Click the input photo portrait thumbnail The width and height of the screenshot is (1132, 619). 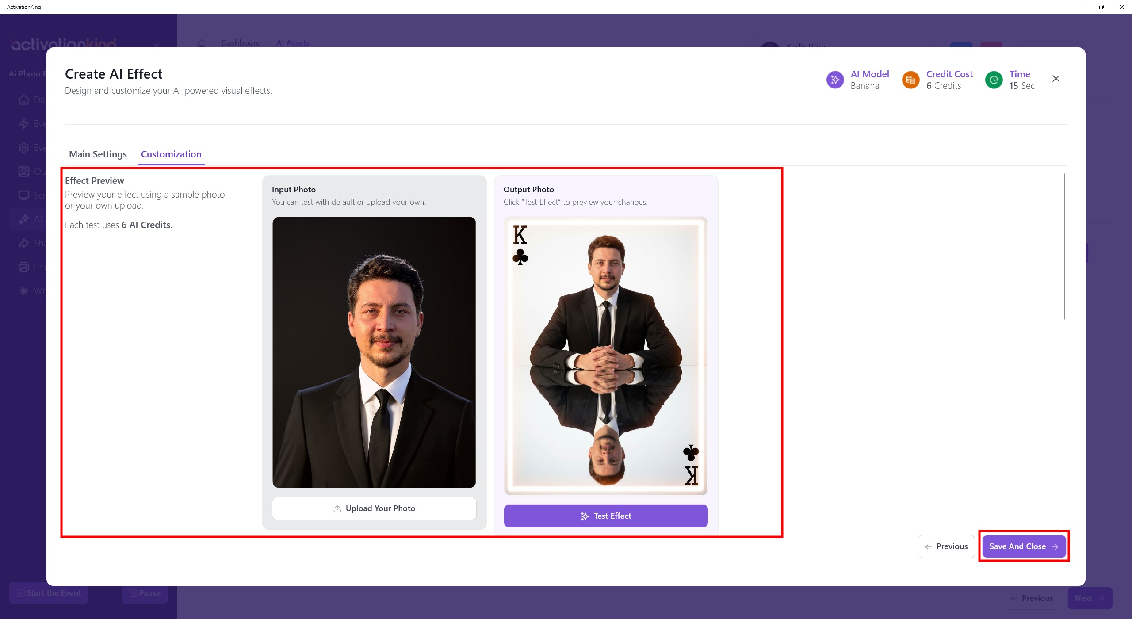pos(374,352)
